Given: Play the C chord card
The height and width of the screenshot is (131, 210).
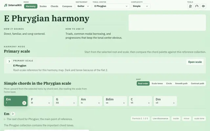Looking at the screenshot, I should point(149,103).
